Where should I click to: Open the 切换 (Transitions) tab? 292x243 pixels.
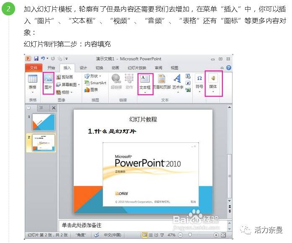[x=99, y=68]
